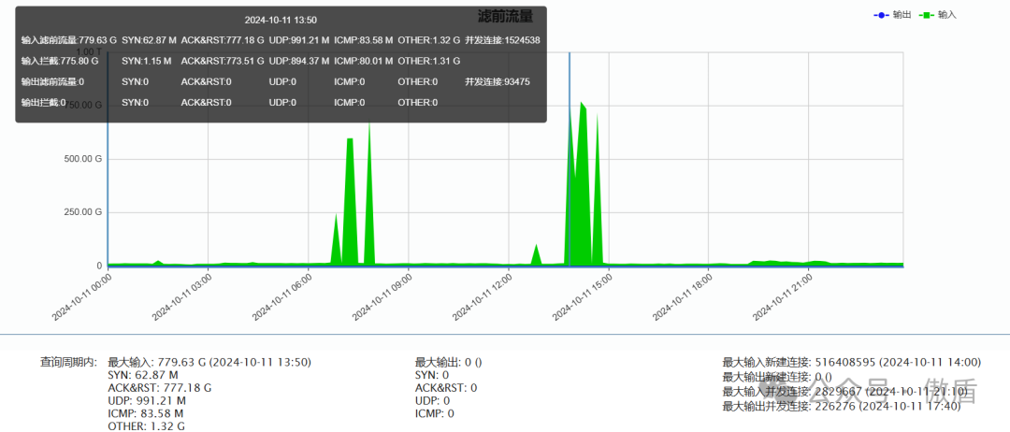The height and width of the screenshot is (432, 1010).
Task: Click the x-axis label 2024-10-11 09:00
Action: coord(382,295)
